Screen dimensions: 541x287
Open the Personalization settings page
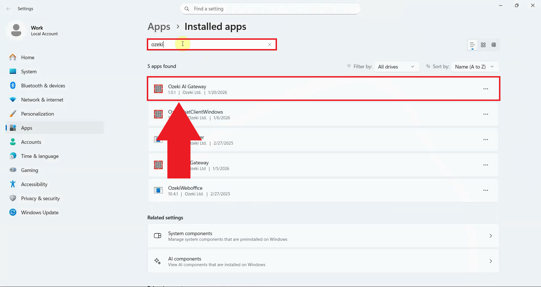37,114
